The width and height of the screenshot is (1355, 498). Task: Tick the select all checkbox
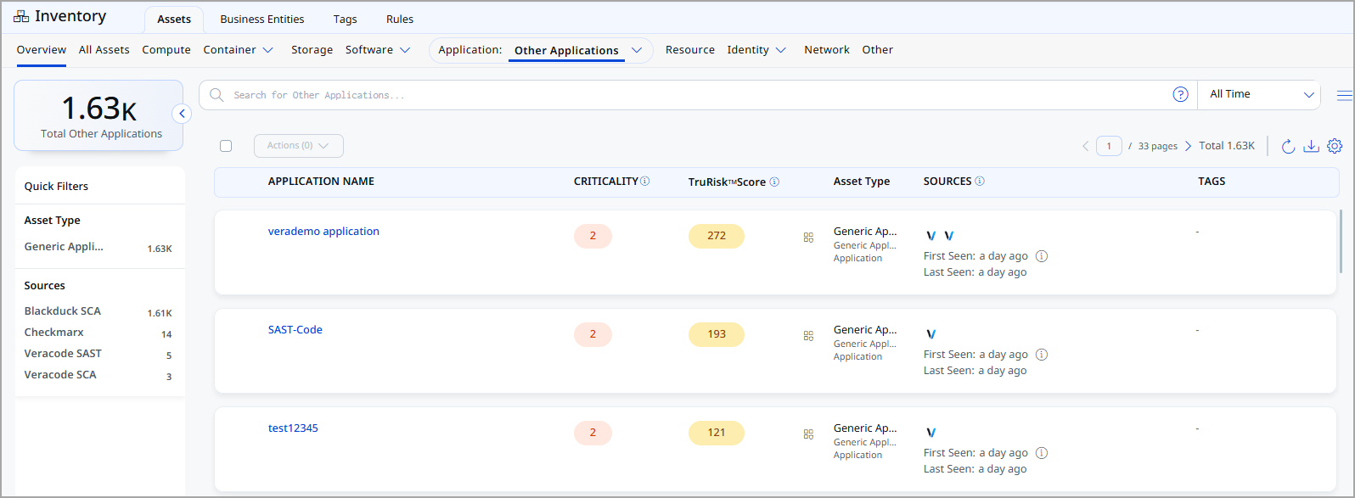click(x=226, y=146)
